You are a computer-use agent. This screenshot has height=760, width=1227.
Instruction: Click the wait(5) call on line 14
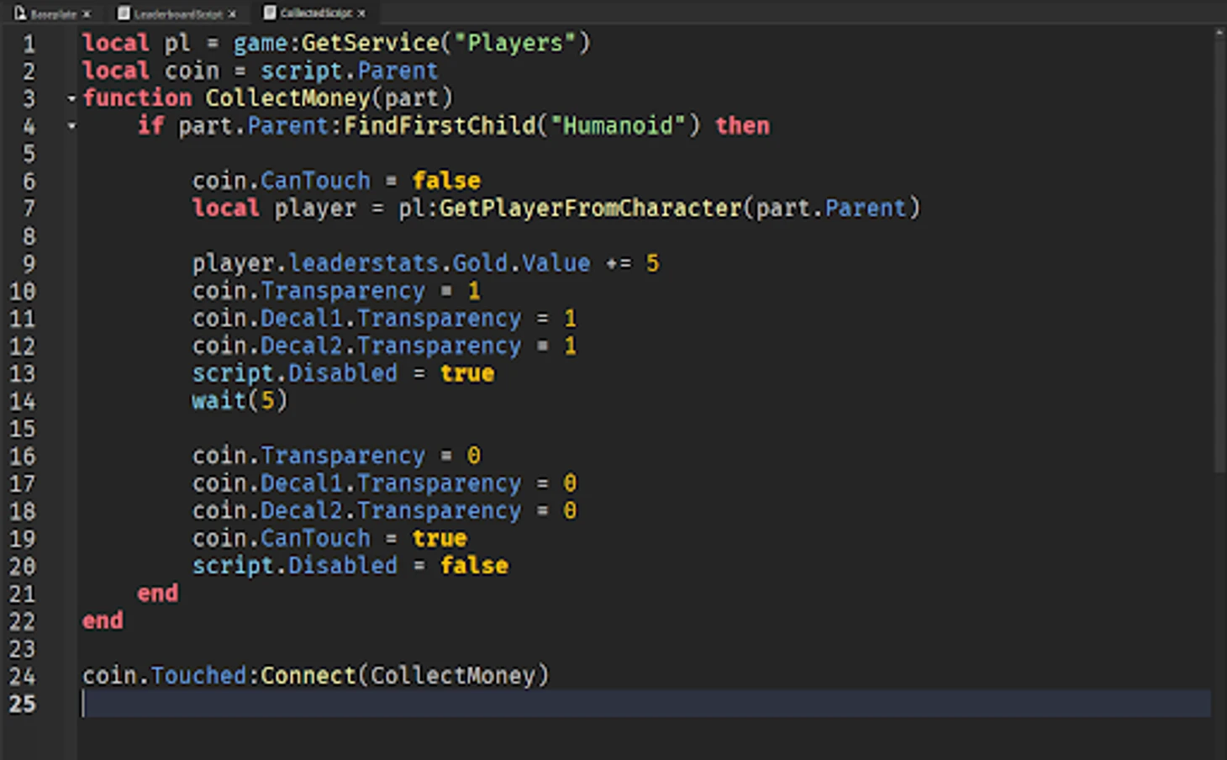240,401
